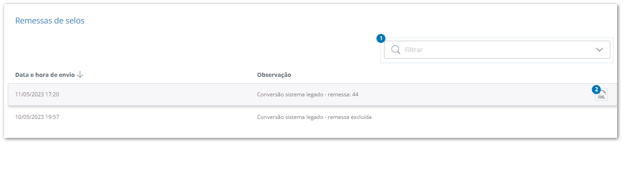Expand the Filtrar dropdown chevron

coord(600,50)
